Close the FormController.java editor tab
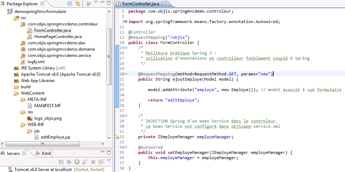 [x=164, y=3]
